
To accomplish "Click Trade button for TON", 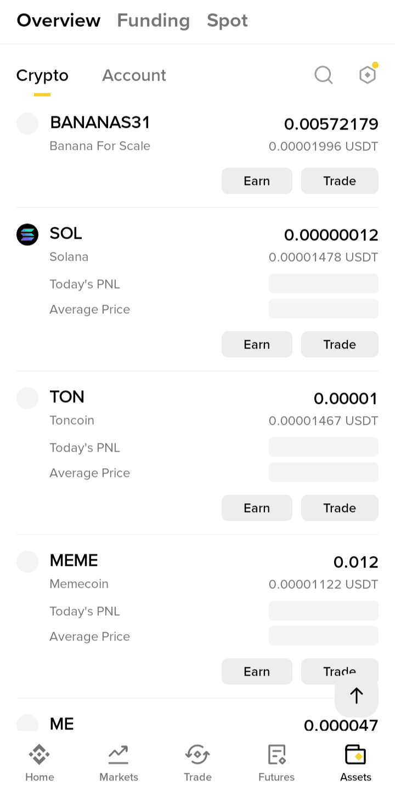I will [340, 508].
